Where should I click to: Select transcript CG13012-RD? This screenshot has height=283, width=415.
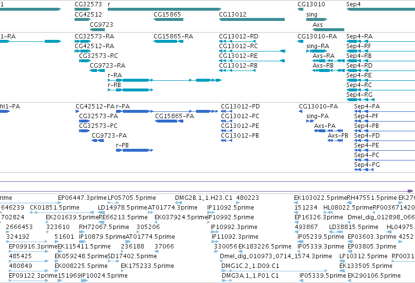tap(239, 36)
